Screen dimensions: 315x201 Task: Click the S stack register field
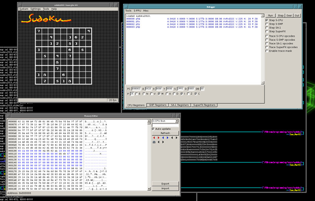(180, 89)
